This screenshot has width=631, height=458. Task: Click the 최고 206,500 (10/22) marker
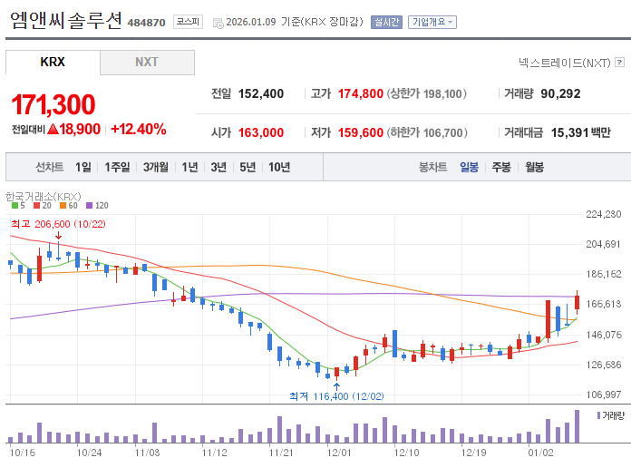58,224
